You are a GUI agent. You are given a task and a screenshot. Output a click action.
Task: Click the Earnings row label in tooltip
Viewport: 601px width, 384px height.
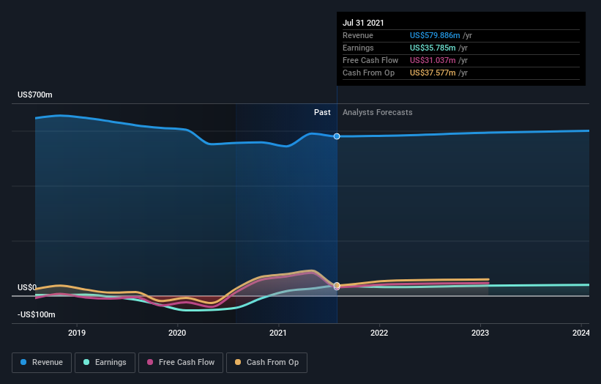(x=358, y=48)
